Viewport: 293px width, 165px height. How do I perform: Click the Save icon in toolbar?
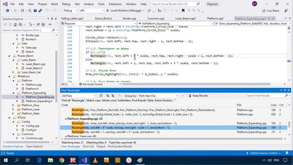(35, 11)
